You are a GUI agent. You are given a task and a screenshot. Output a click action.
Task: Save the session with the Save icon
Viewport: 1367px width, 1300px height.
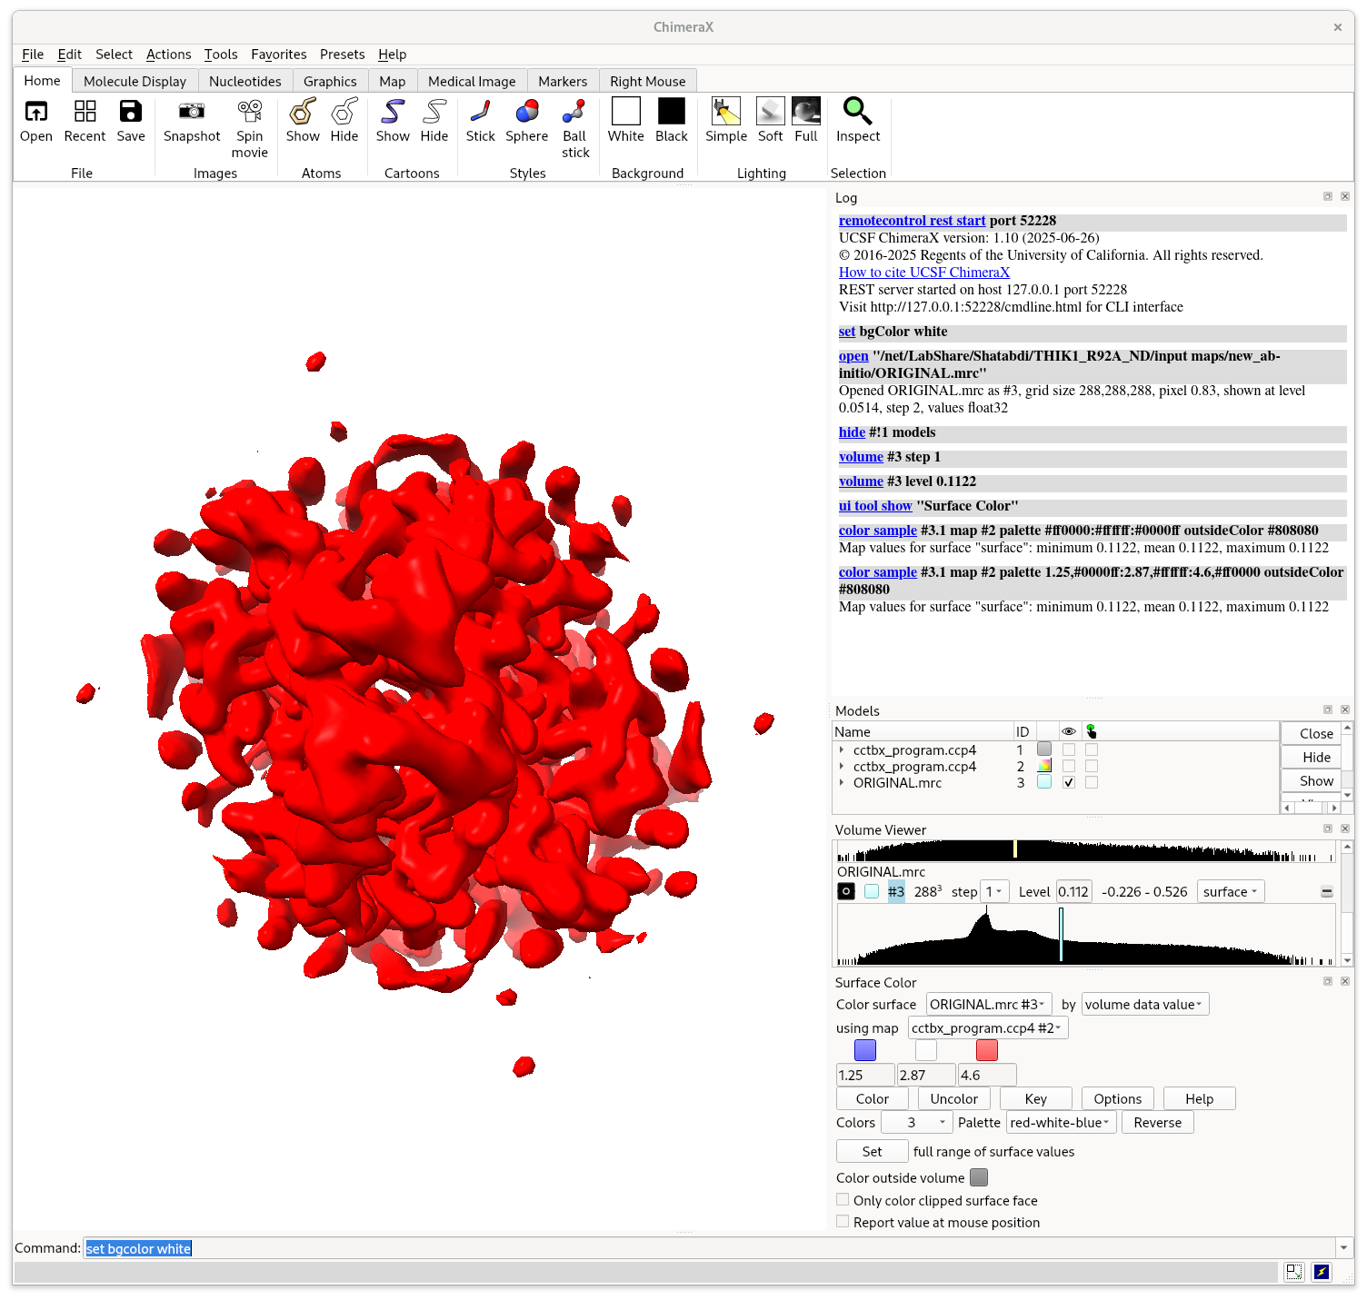pos(131,112)
